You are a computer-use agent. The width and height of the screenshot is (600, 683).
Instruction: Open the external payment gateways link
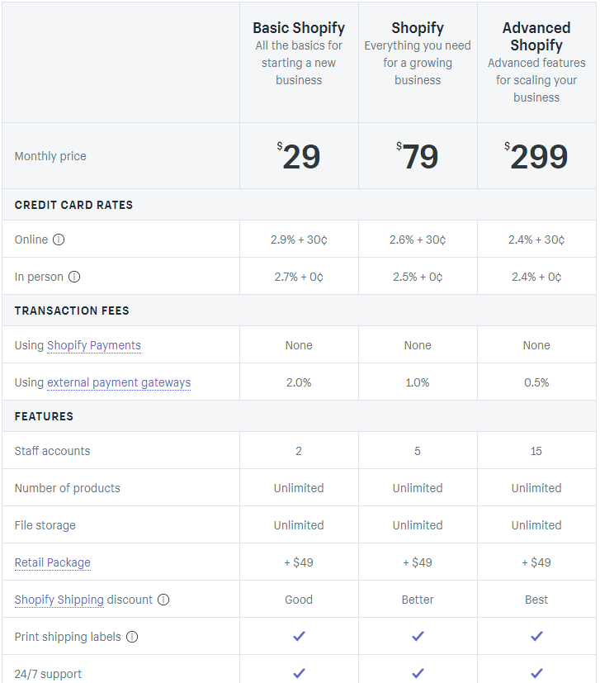(119, 382)
